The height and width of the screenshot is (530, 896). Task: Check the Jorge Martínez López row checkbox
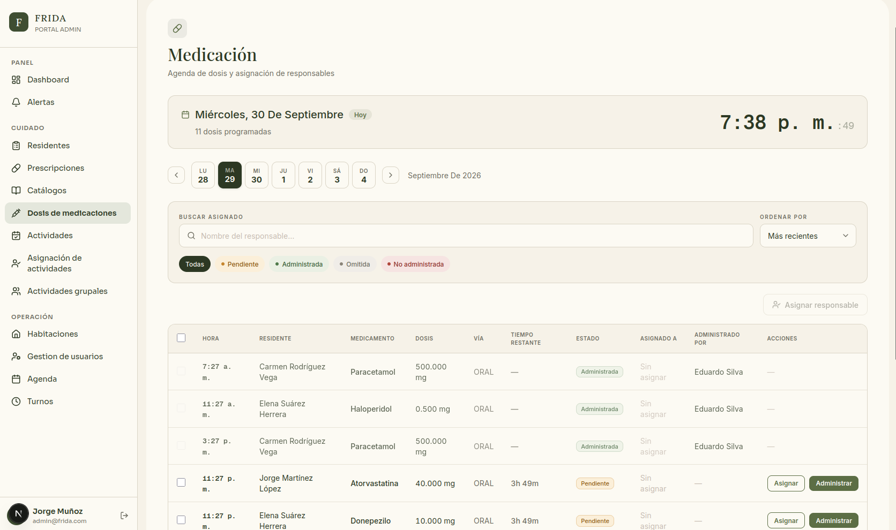[181, 482]
